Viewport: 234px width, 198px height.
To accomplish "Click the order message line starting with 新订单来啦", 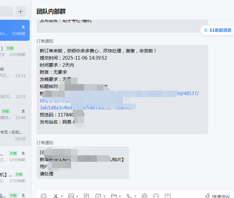I will click(x=98, y=51).
